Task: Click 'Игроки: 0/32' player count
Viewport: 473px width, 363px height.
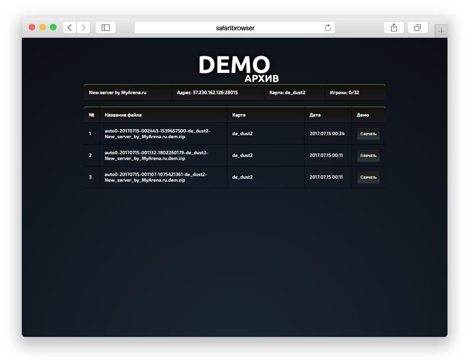Action: click(x=344, y=93)
